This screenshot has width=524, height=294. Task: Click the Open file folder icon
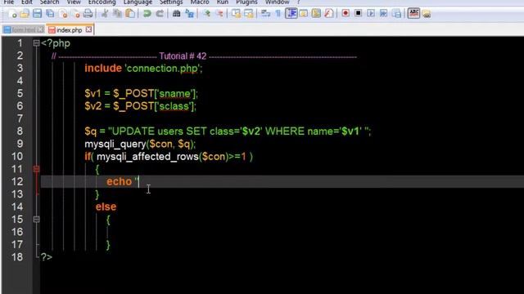[25, 14]
